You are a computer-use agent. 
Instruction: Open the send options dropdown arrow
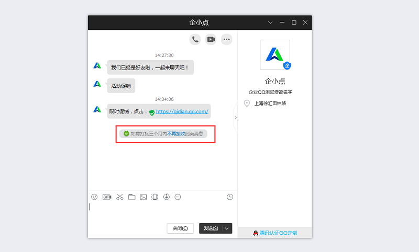(227, 228)
